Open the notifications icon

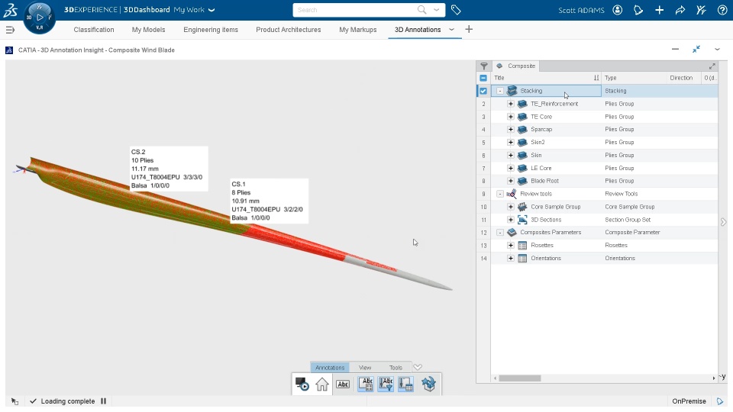(638, 10)
